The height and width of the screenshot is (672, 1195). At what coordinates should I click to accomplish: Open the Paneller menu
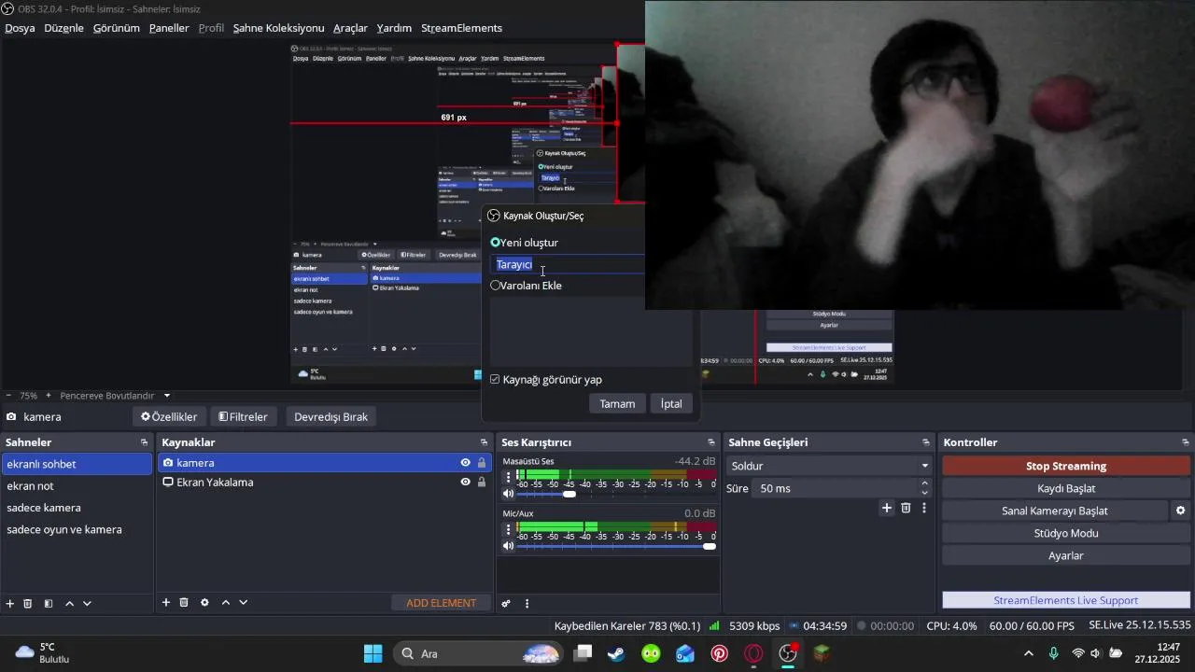[x=169, y=28]
